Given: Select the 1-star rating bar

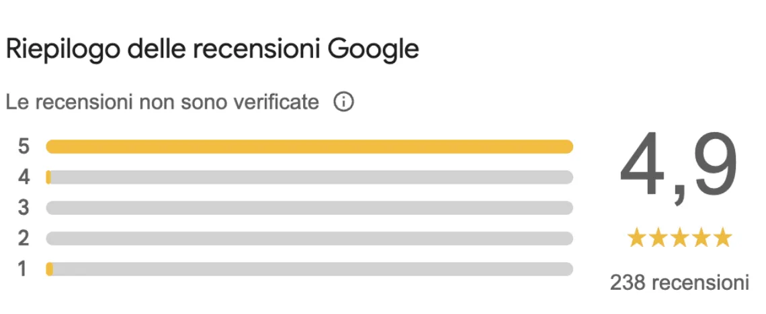Looking at the screenshot, I should click(x=309, y=269).
